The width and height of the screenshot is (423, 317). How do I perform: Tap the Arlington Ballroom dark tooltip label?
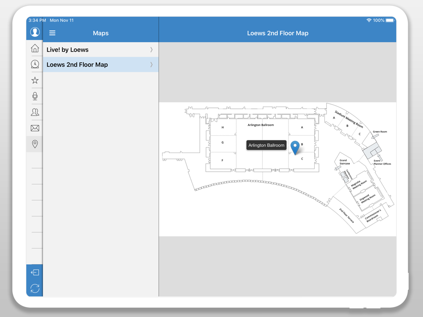tap(266, 145)
